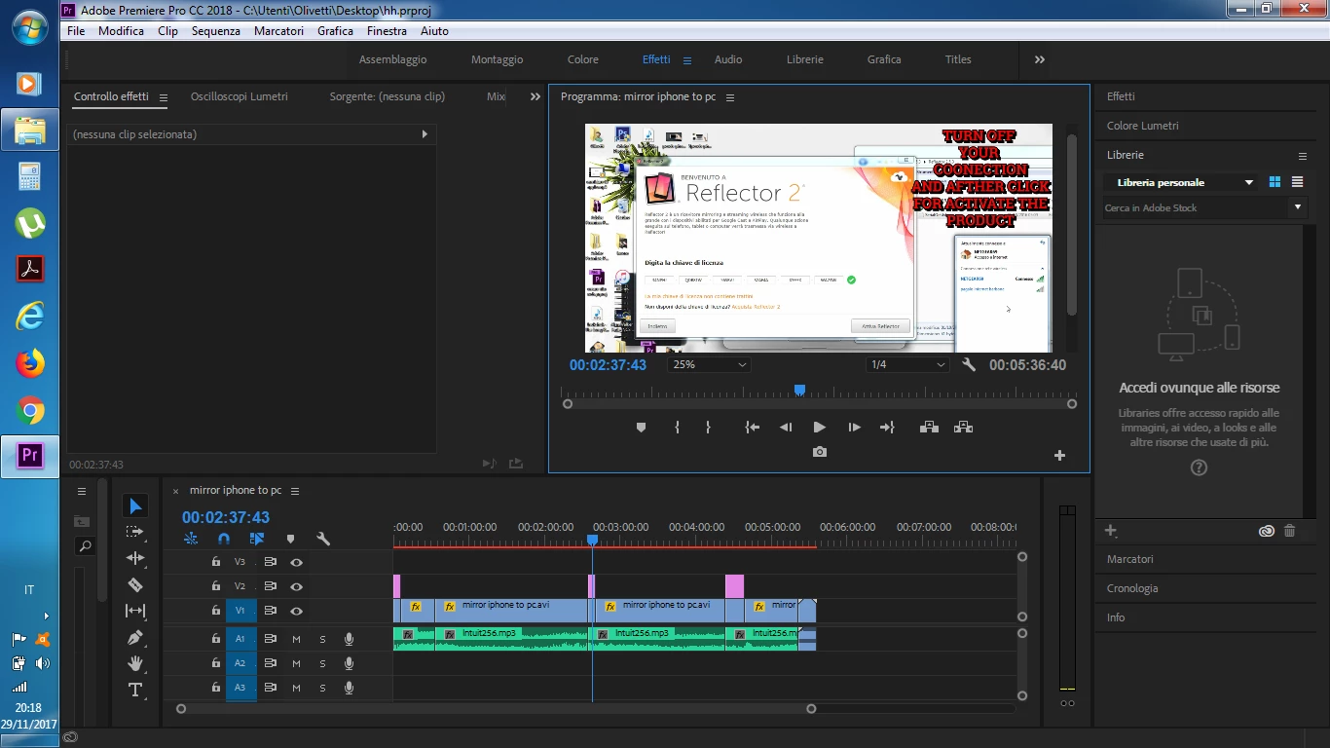Open timeline display settings wrench
Viewport: 1330px width, 748px height.
(323, 539)
